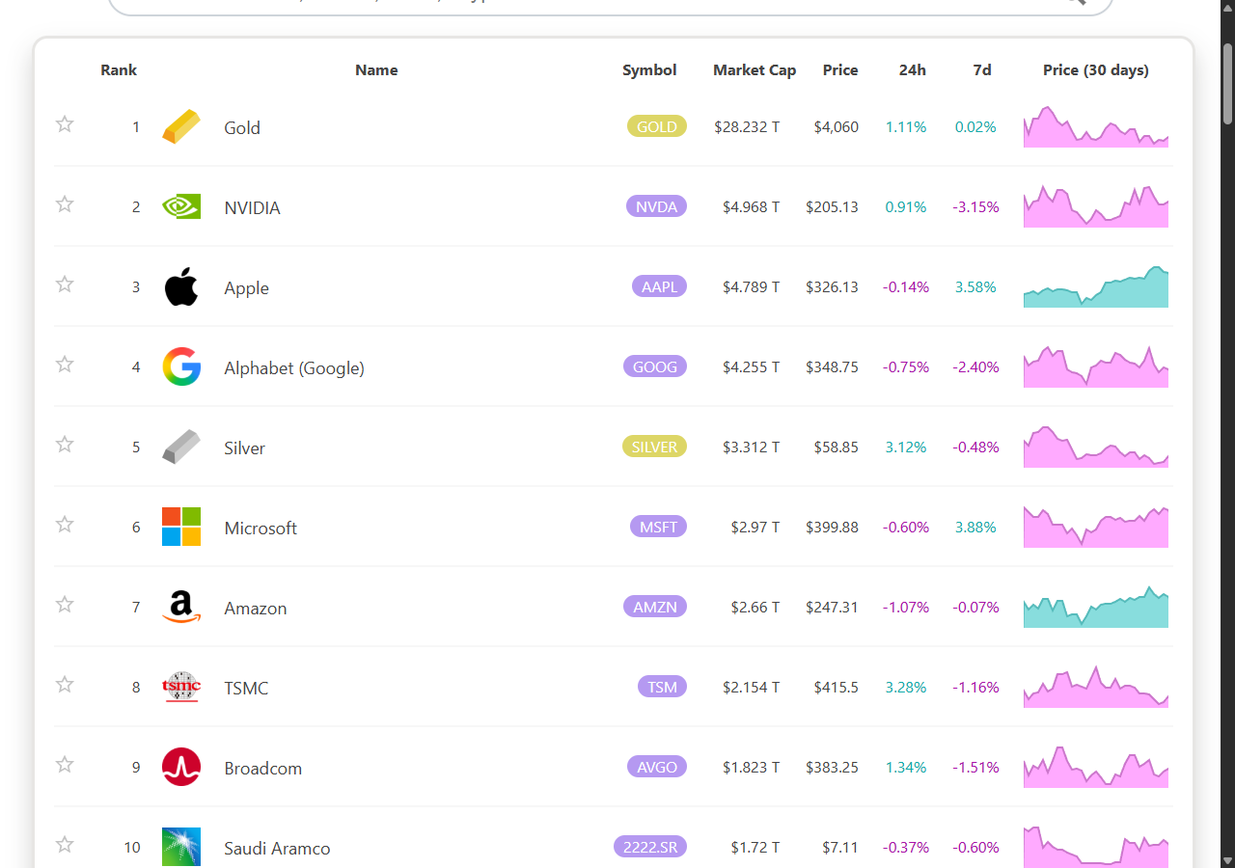The image size is (1235, 868).
Task: Click the Microsoft logo icon
Action: click(181, 527)
